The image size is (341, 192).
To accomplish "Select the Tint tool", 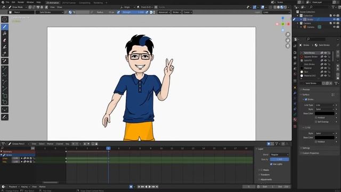I will pos(5,47).
